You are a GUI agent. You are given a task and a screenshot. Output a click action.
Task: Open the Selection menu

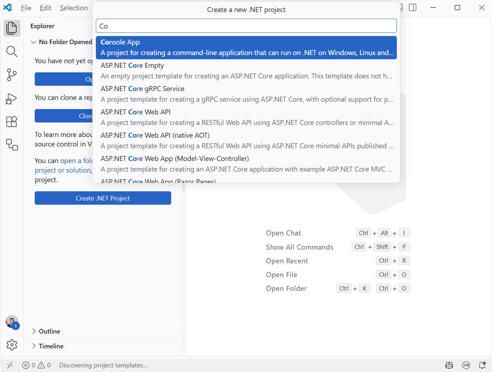coord(74,8)
